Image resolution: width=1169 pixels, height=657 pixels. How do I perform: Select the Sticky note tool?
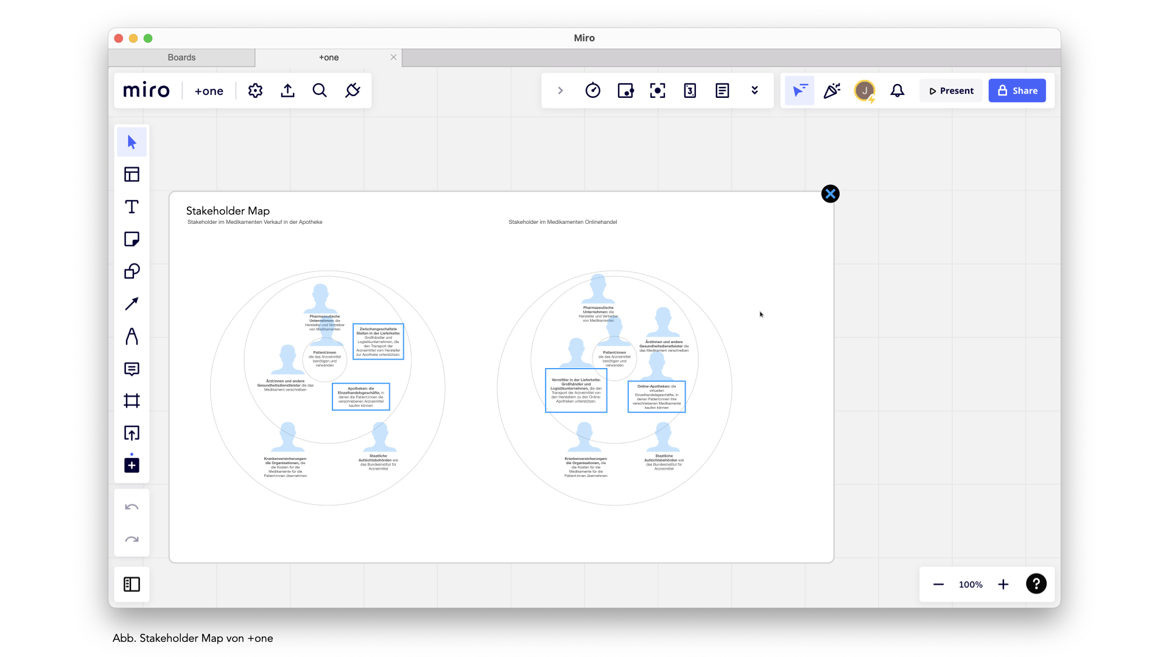132,239
